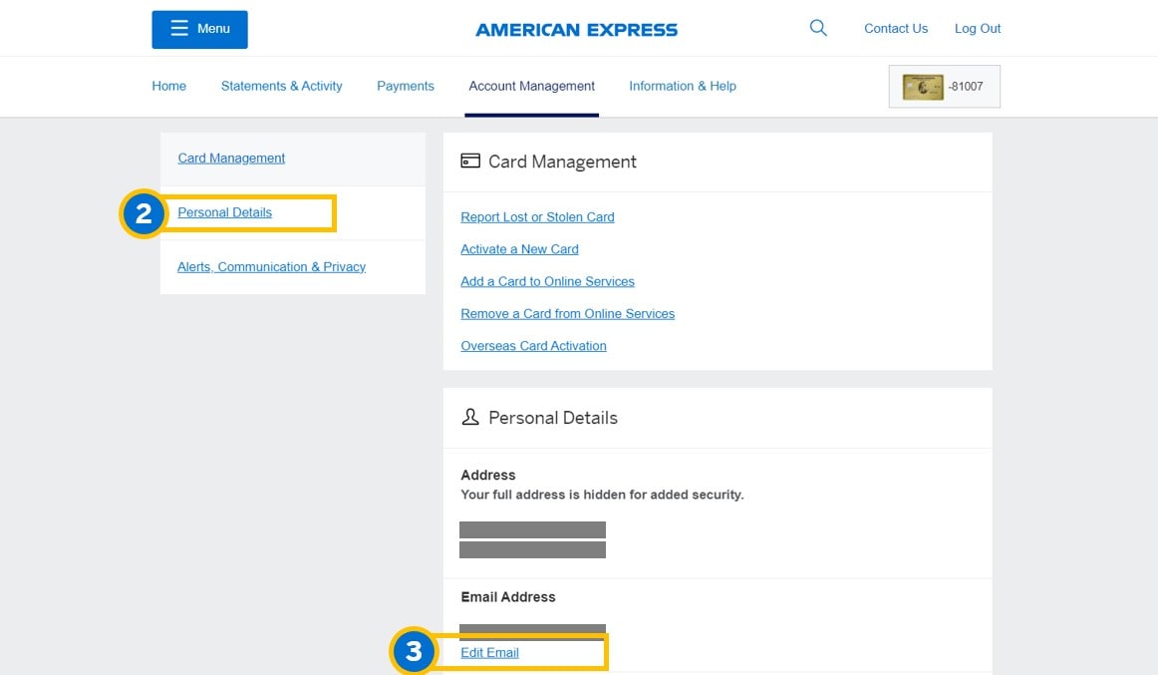The image size is (1158, 675).
Task: Click Remove a Card from Online Services
Action: tap(567, 313)
